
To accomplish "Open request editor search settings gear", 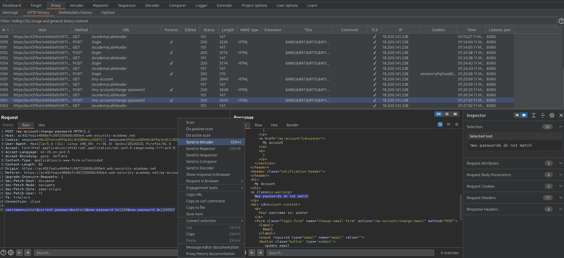I will [11, 252].
